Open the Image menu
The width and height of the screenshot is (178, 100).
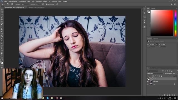point(22,1)
